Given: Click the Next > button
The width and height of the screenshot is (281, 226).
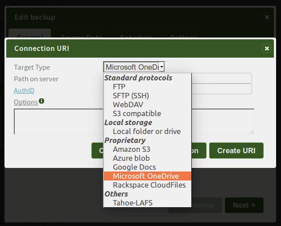Looking at the screenshot, I should coord(244,205).
